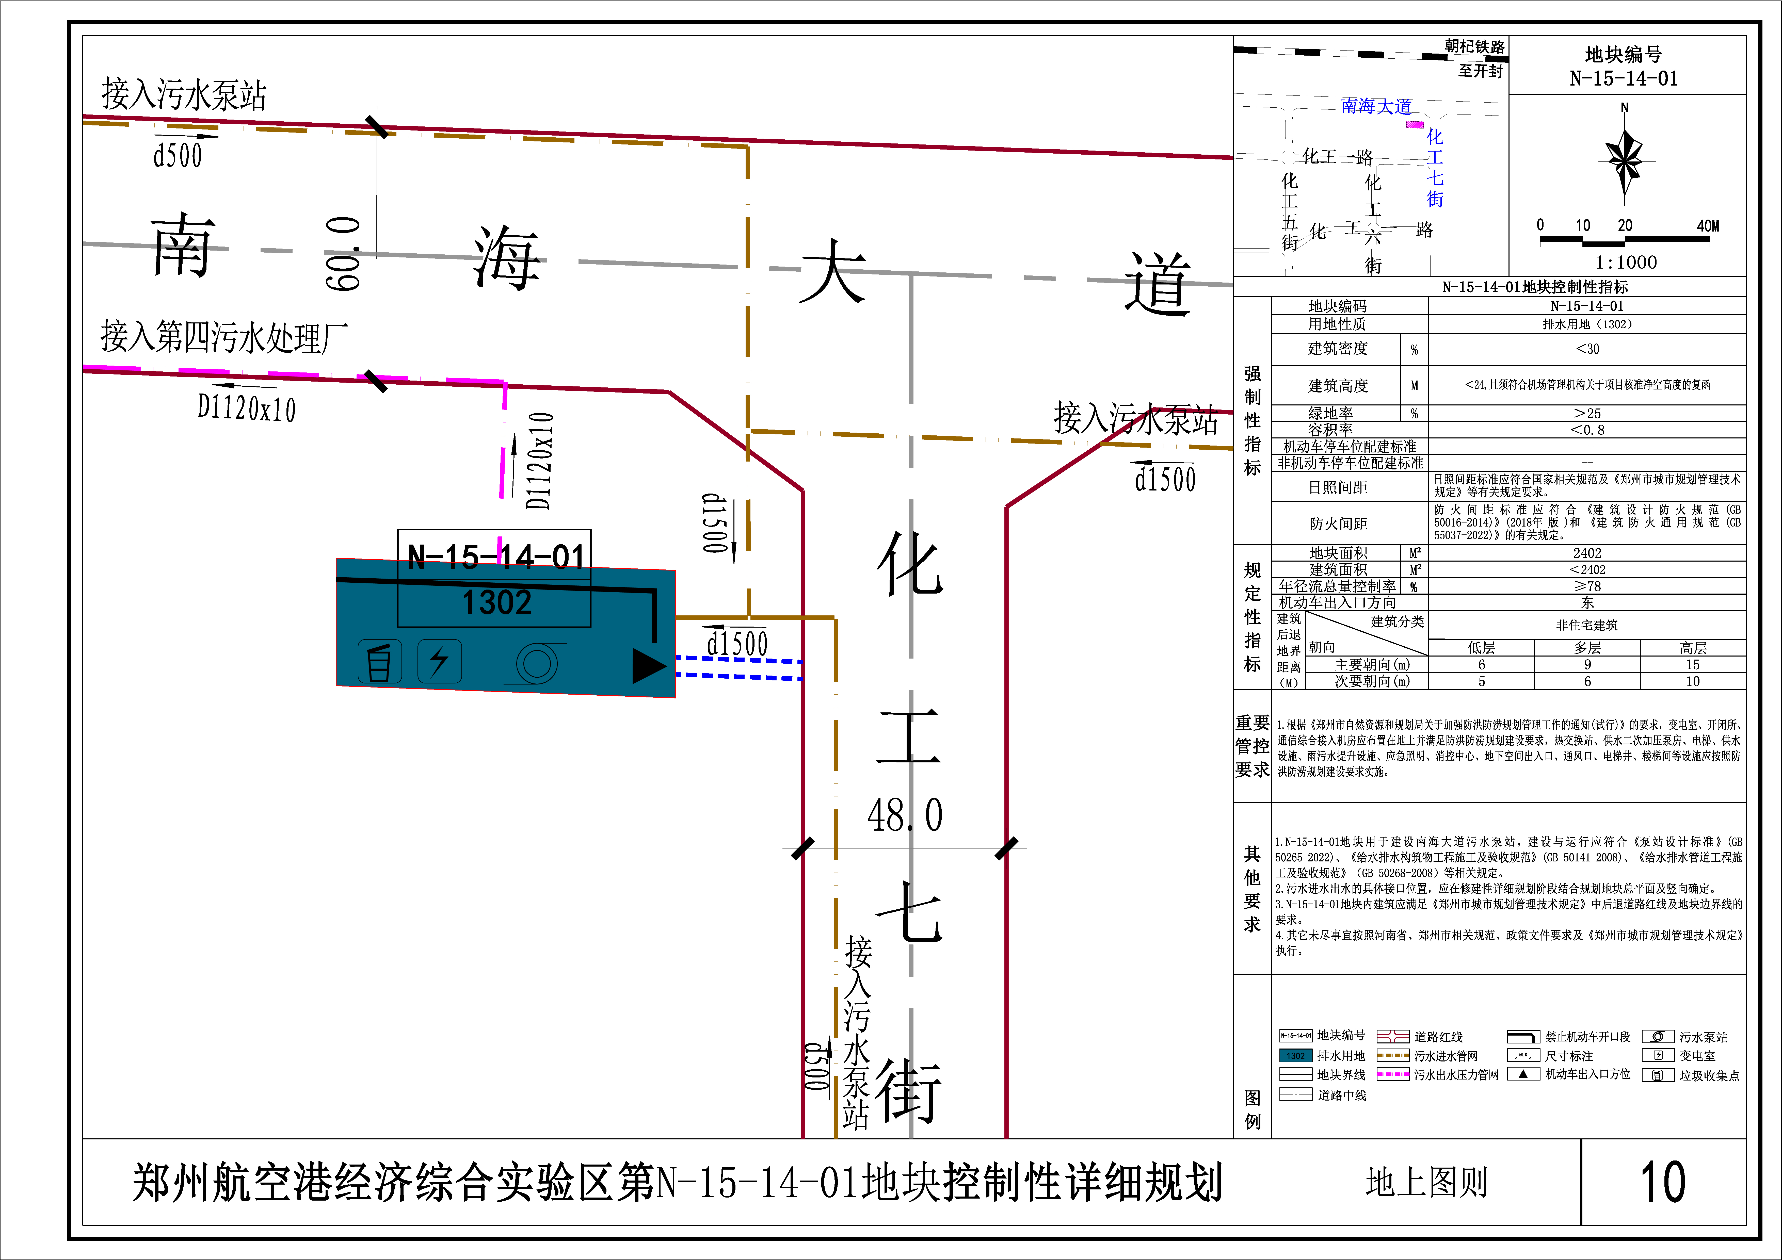Click the 地上图则 label in the title block
Screen dimensions: 1782x1260
[x=1426, y=1182]
